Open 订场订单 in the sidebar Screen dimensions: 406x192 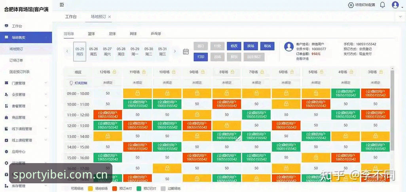tap(16, 60)
